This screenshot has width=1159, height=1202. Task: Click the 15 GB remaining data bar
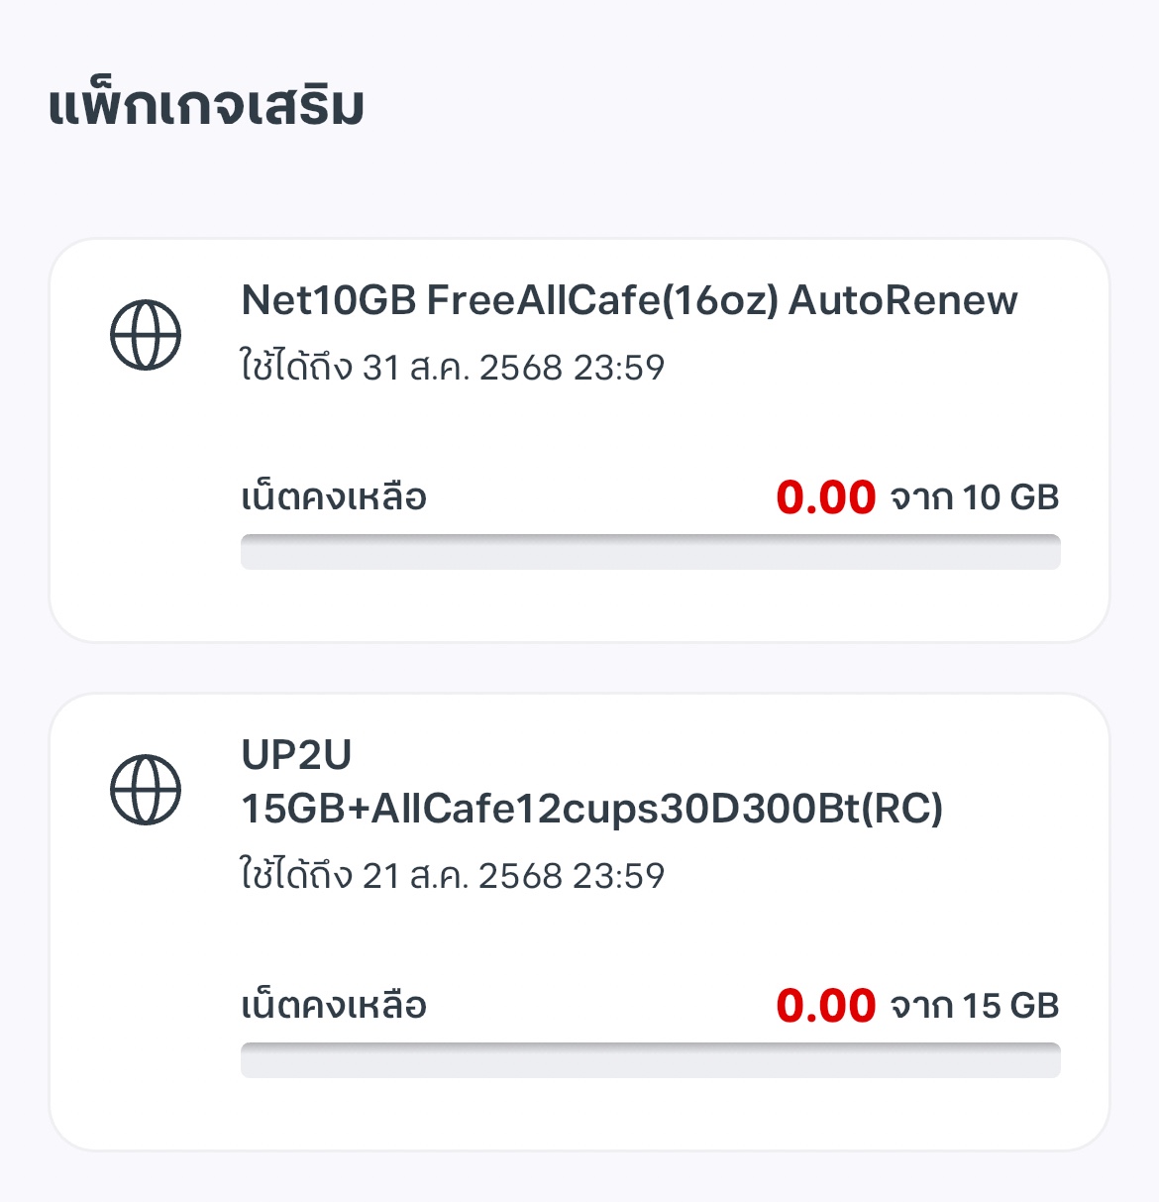click(650, 1060)
